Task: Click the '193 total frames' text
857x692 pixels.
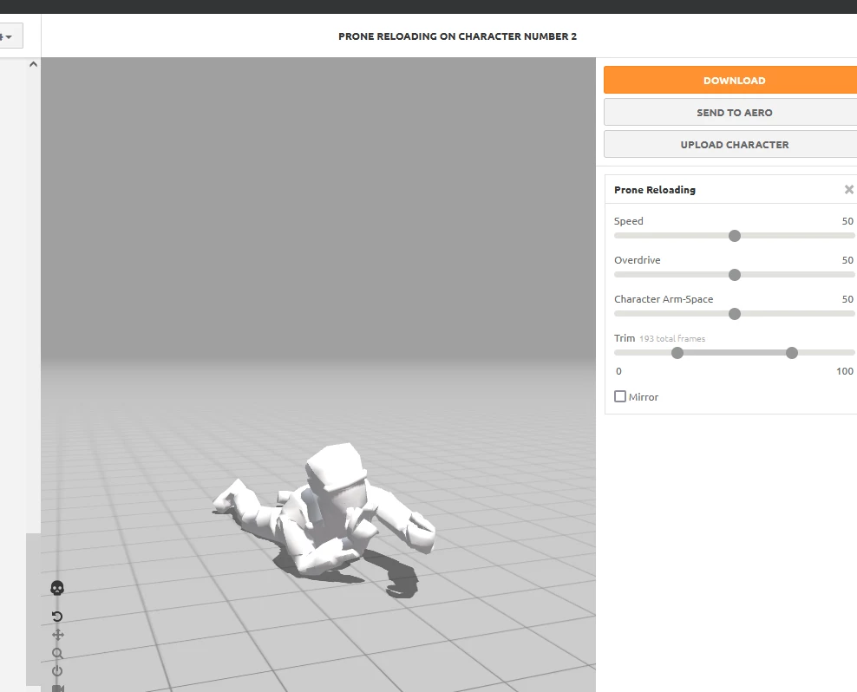Action: [672, 339]
